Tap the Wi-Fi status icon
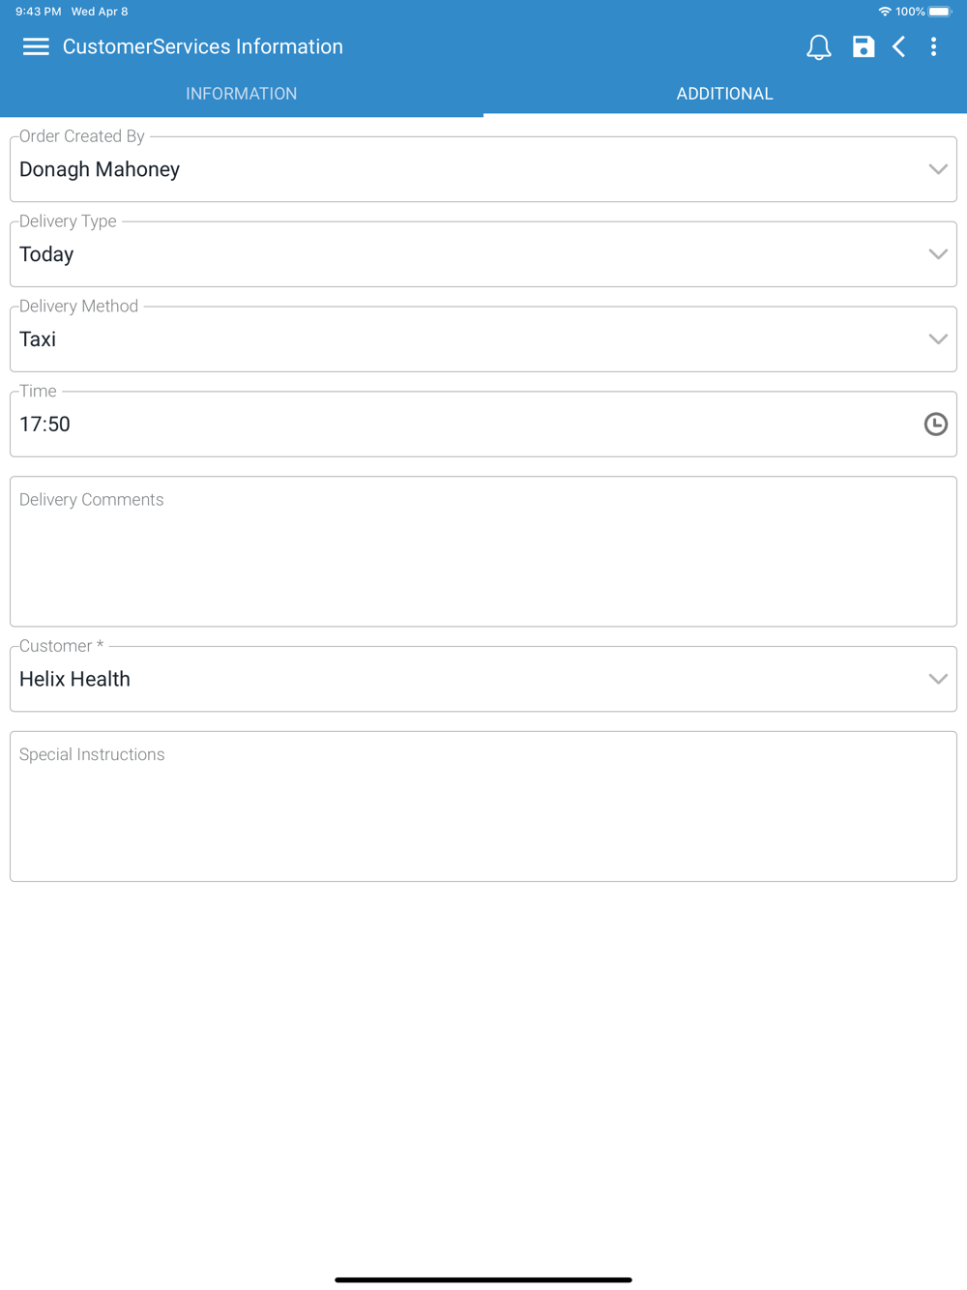 [x=884, y=12]
